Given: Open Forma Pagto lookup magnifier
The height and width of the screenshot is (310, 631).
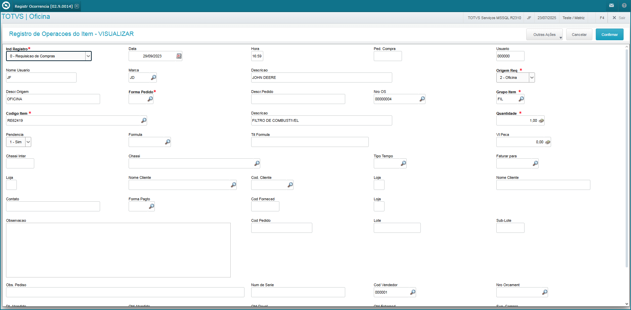Looking at the screenshot, I should pyautogui.click(x=151, y=206).
